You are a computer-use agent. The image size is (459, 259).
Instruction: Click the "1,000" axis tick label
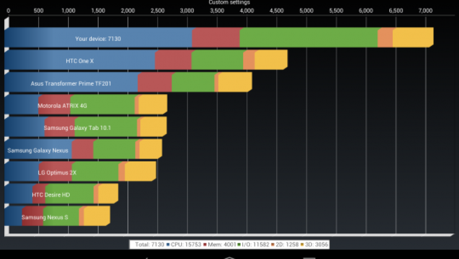[x=68, y=11]
